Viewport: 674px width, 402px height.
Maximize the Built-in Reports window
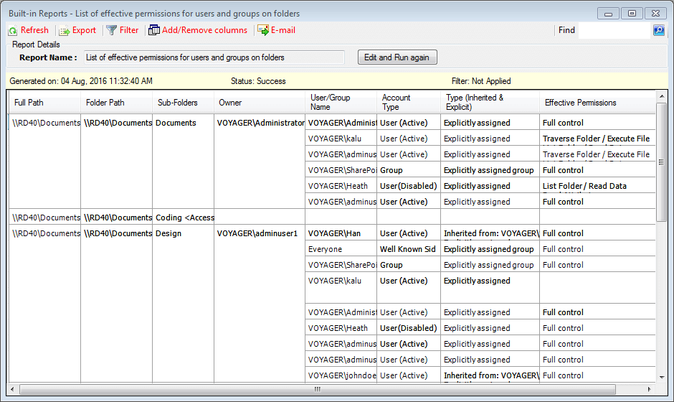click(x=632, y=14)
